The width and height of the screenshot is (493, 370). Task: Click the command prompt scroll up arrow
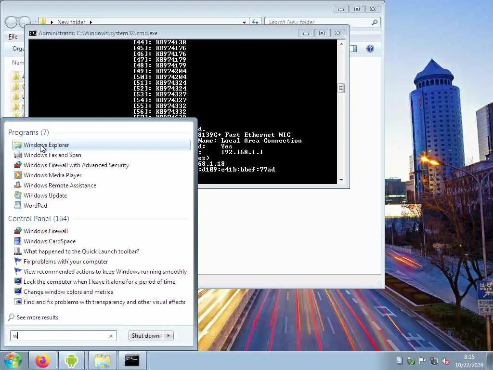pyautogui.click(x=341, y=44)
